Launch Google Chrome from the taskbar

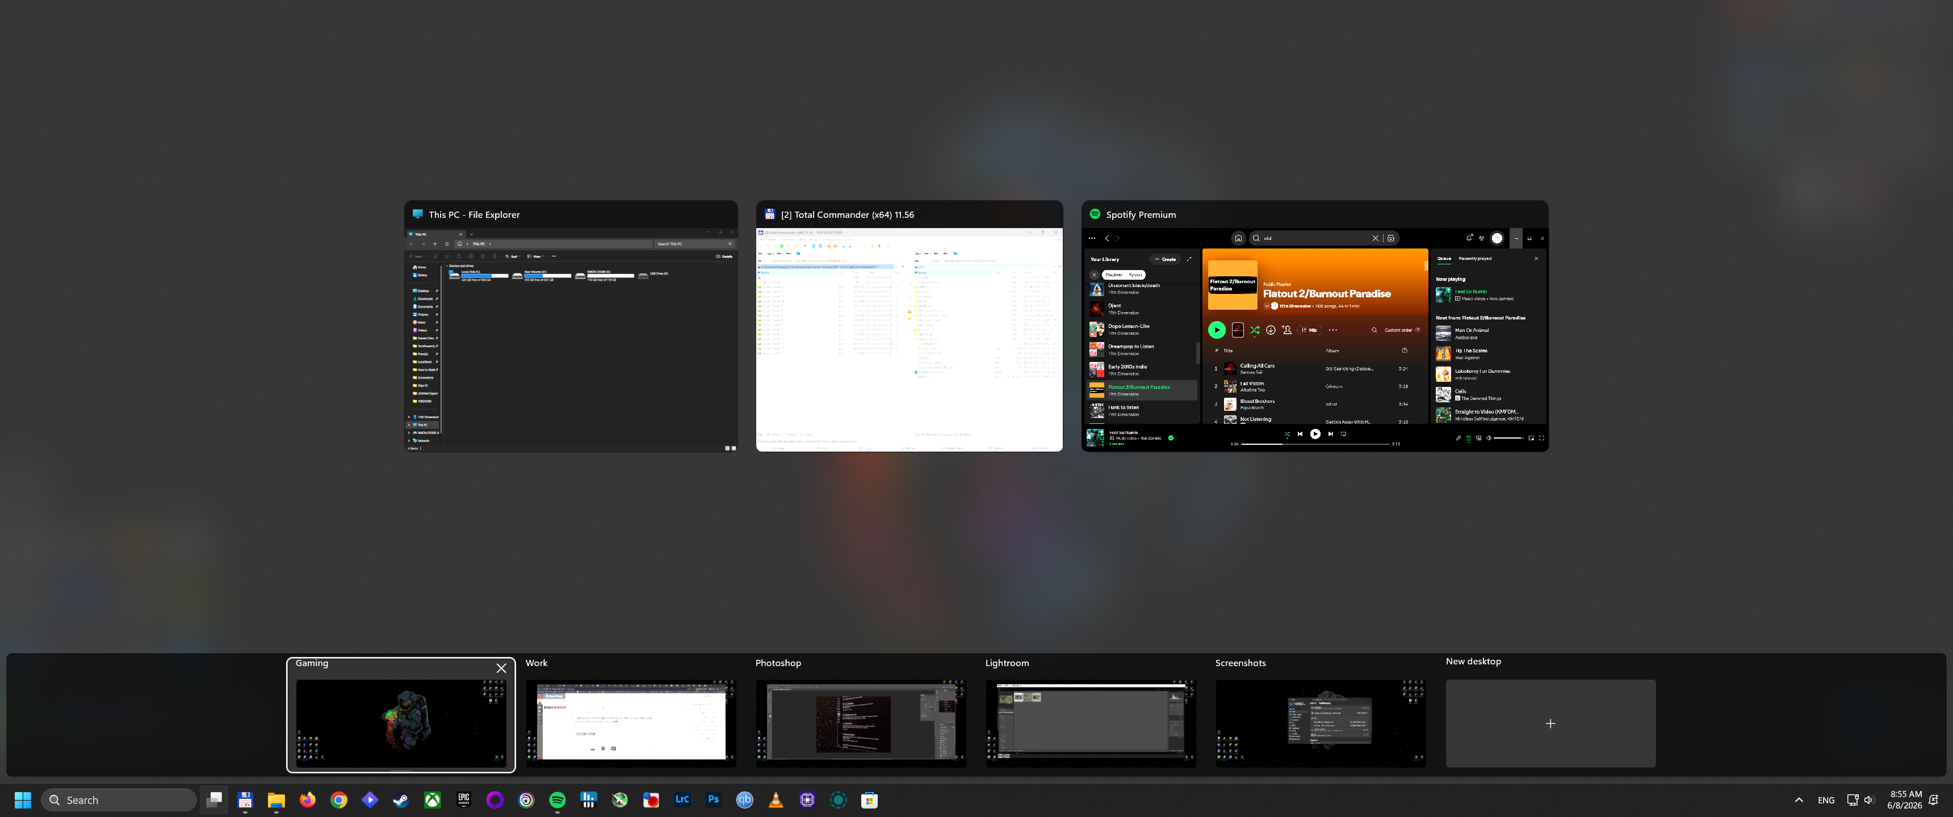339,799
